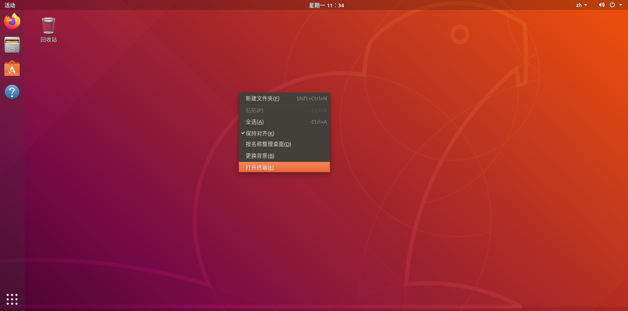The height and width of the screenshot is (311, 628).
Task: Open Firefox from the dock
Action: [x=12, y=22]
